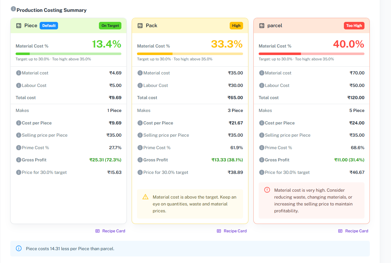Click the 40.0% material cost value
391x263 pixels.
click(x=349, y=44)
